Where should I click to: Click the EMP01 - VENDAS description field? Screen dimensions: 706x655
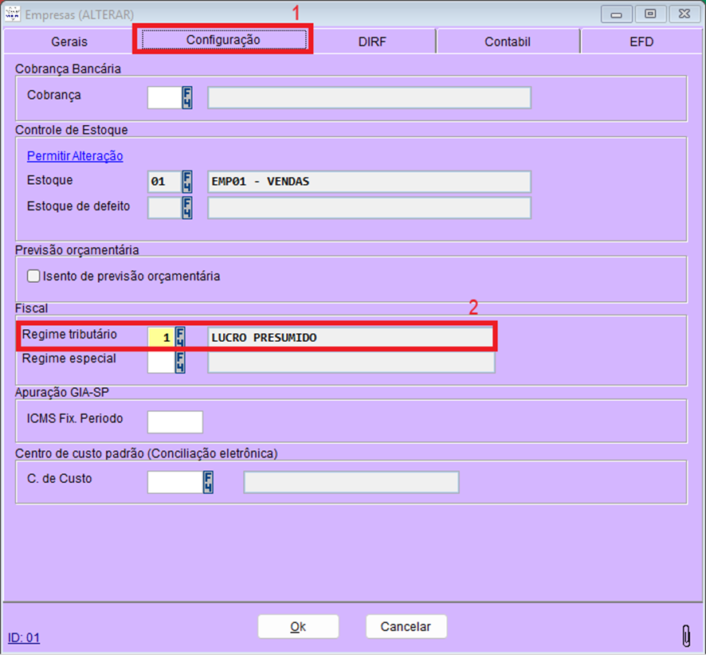pos(369,182)
